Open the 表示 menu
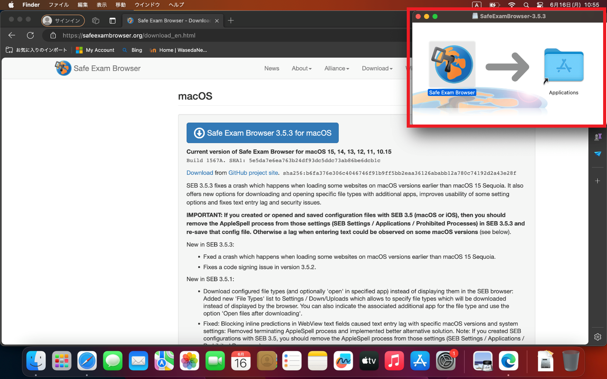The width and height of the screenshot is (607, 379). click(101, 5)
